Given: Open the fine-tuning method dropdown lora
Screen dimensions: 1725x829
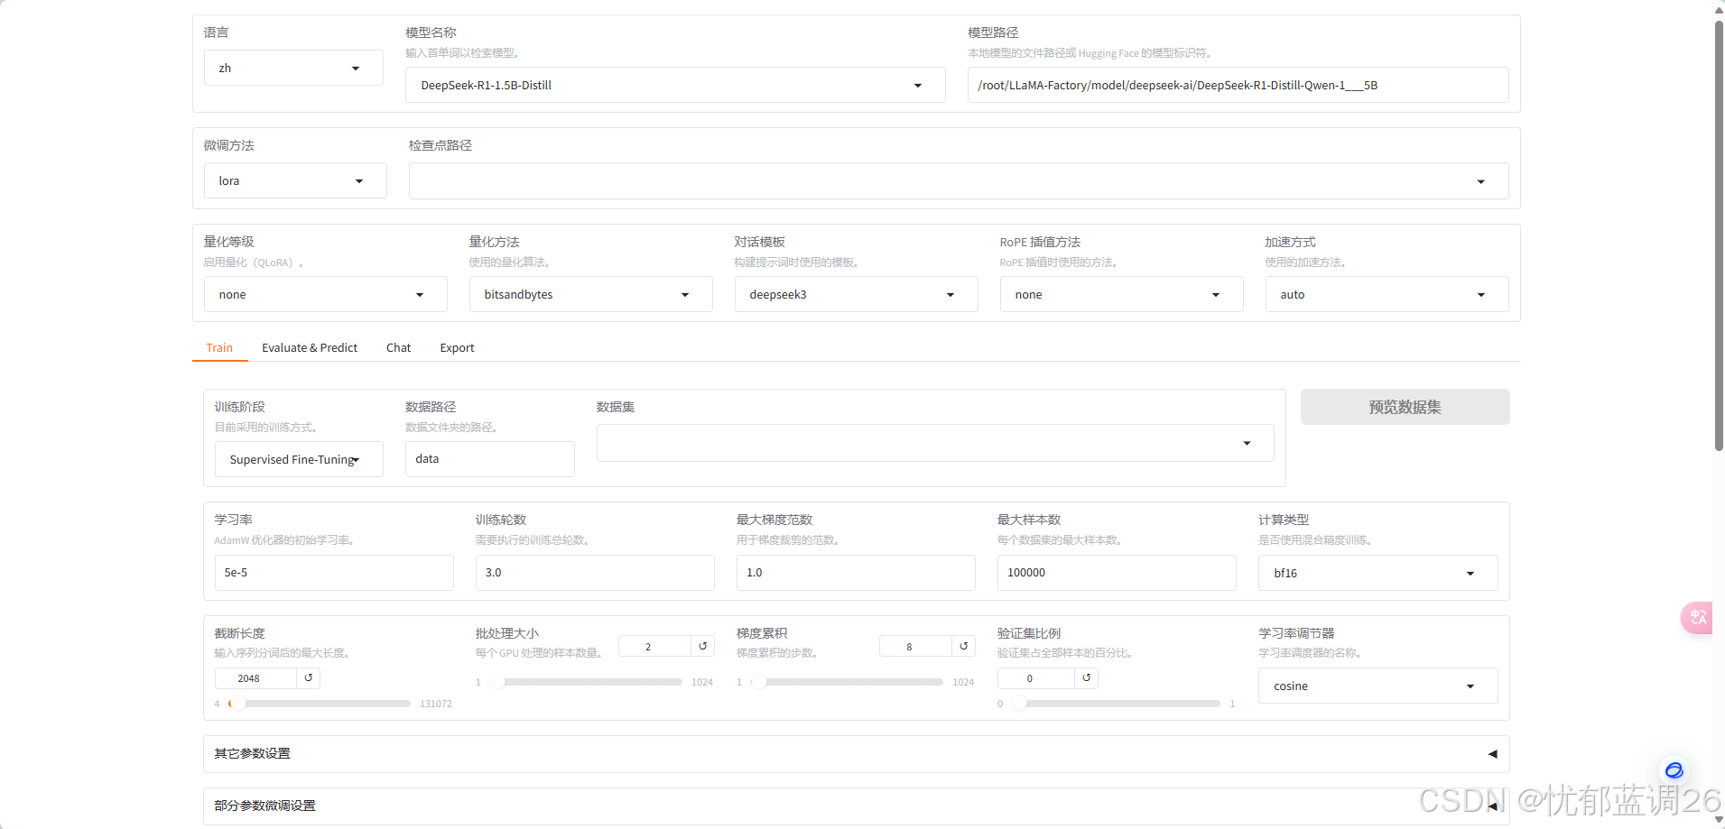Looking at the screenshot, I should coord(295,180).
